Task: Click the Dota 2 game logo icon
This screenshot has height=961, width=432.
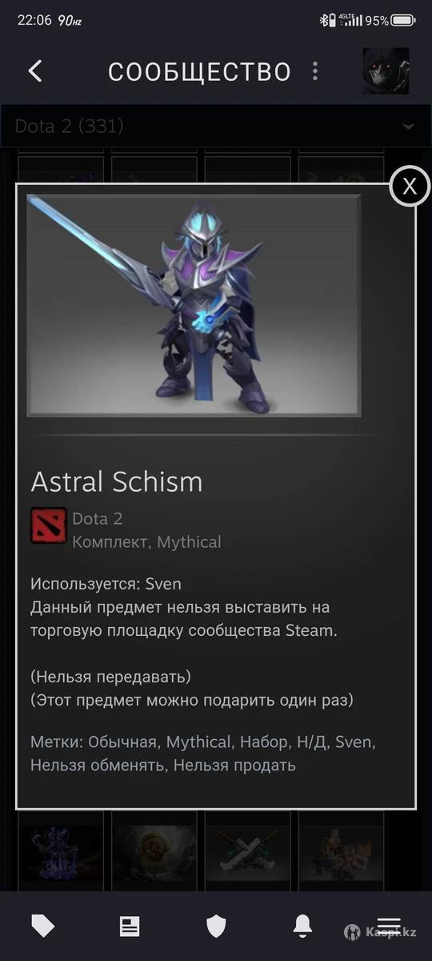Action: pyautogui.click(x=48, y=525)
